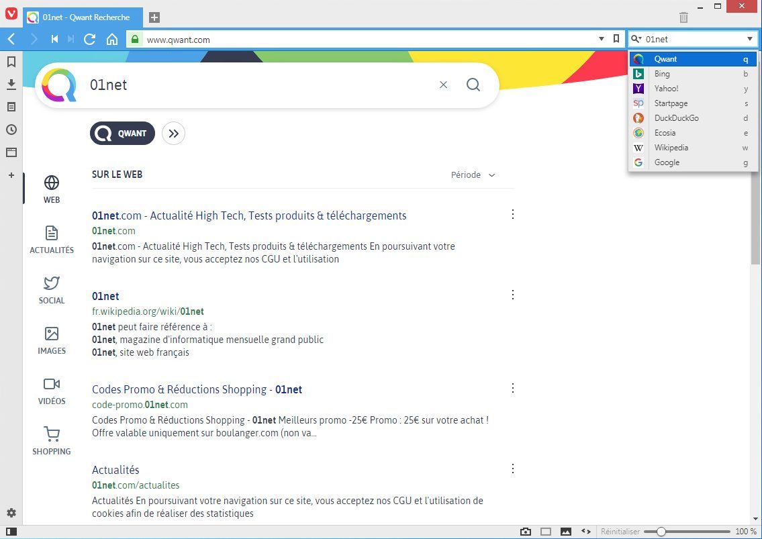
Task: Open the Downloads panel in sidebar
Action: [11, 84]
